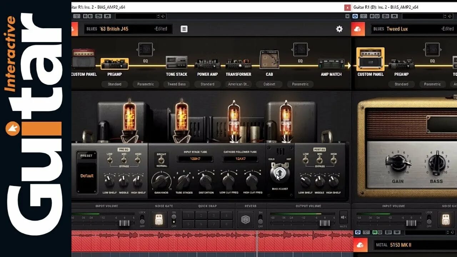Click the Reverb cube icon
Viewport: 457px width, 257px height.
[245, 220]
